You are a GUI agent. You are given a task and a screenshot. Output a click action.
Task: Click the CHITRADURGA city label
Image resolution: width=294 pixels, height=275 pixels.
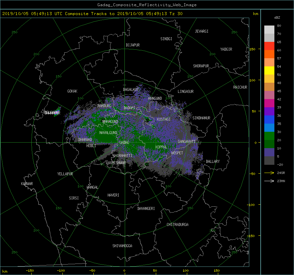(177, 225)
